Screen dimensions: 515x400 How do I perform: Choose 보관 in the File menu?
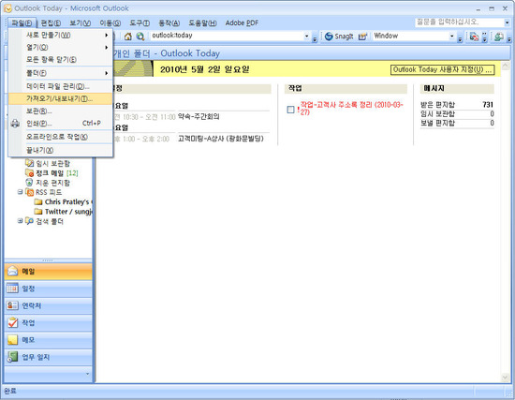coord(61,111)
